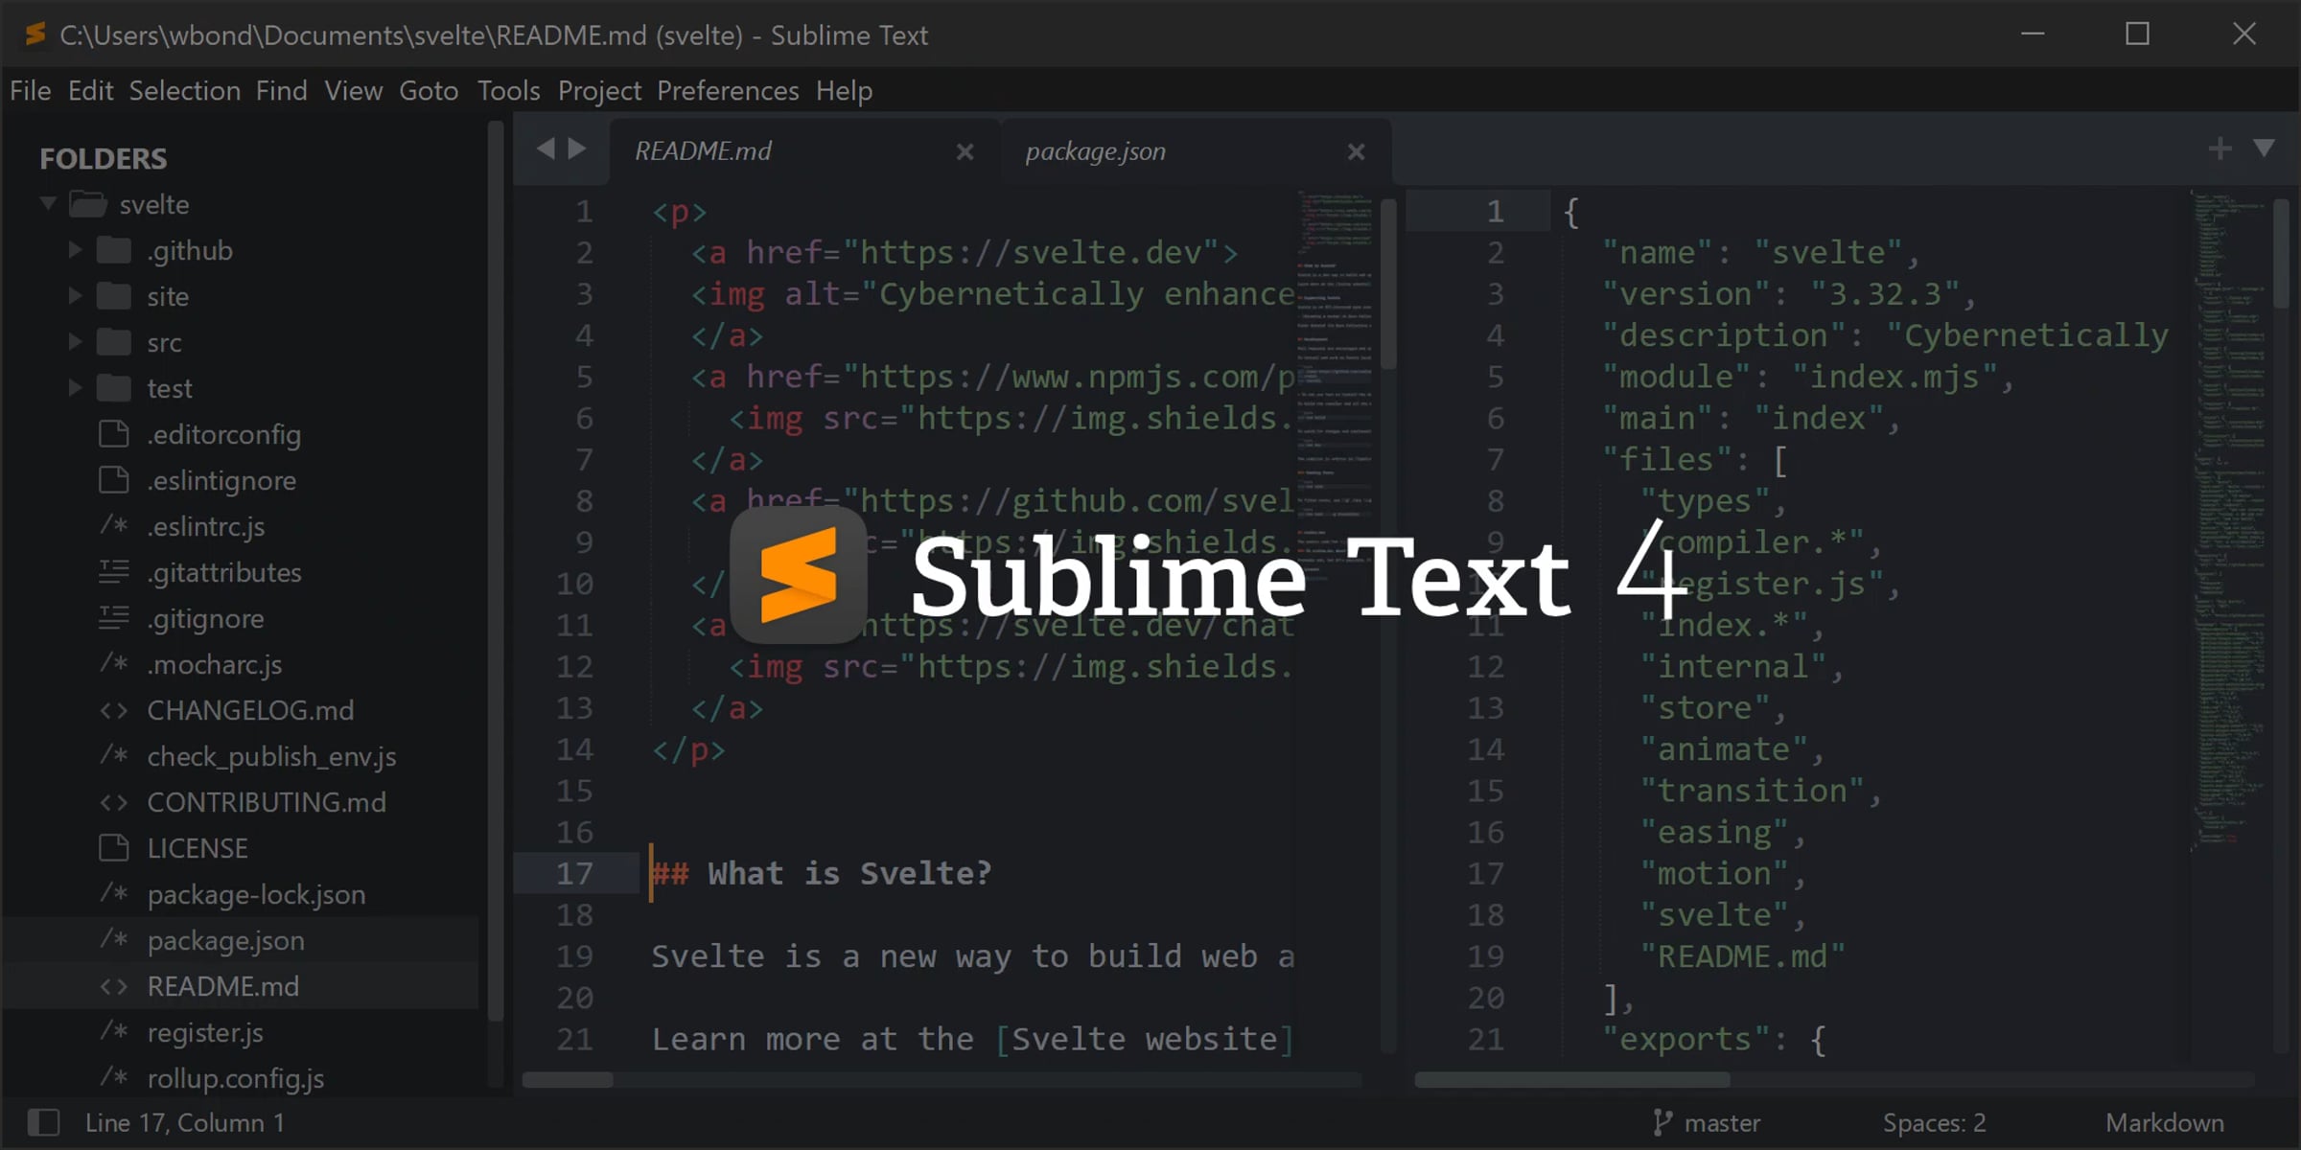Open the Edit menu
Viewport: 2301px width, 1150px height.
91,91
